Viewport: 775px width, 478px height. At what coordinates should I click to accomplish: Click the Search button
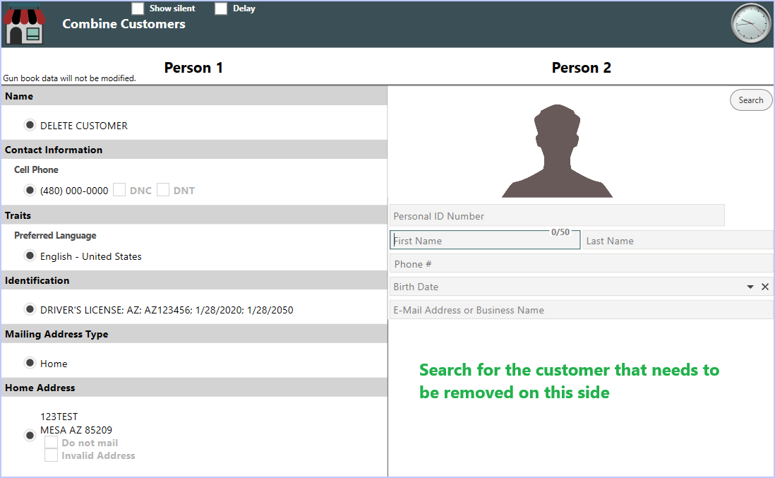coord(751,100)
